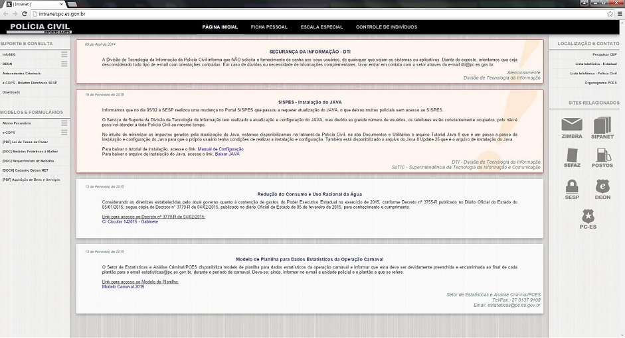Click the Modelos e Formulários section header
The width and height of the screenshot is (625, 338).
tap(31, 113)
